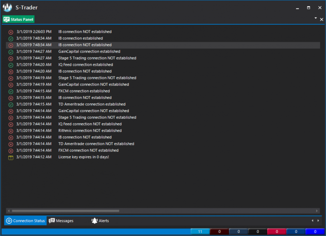Select the 'FXCM connection established' message

click(x=84, y=91)
